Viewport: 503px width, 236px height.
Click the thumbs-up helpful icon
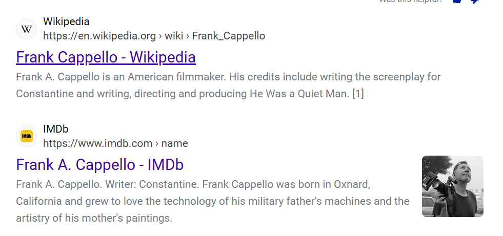457,2
